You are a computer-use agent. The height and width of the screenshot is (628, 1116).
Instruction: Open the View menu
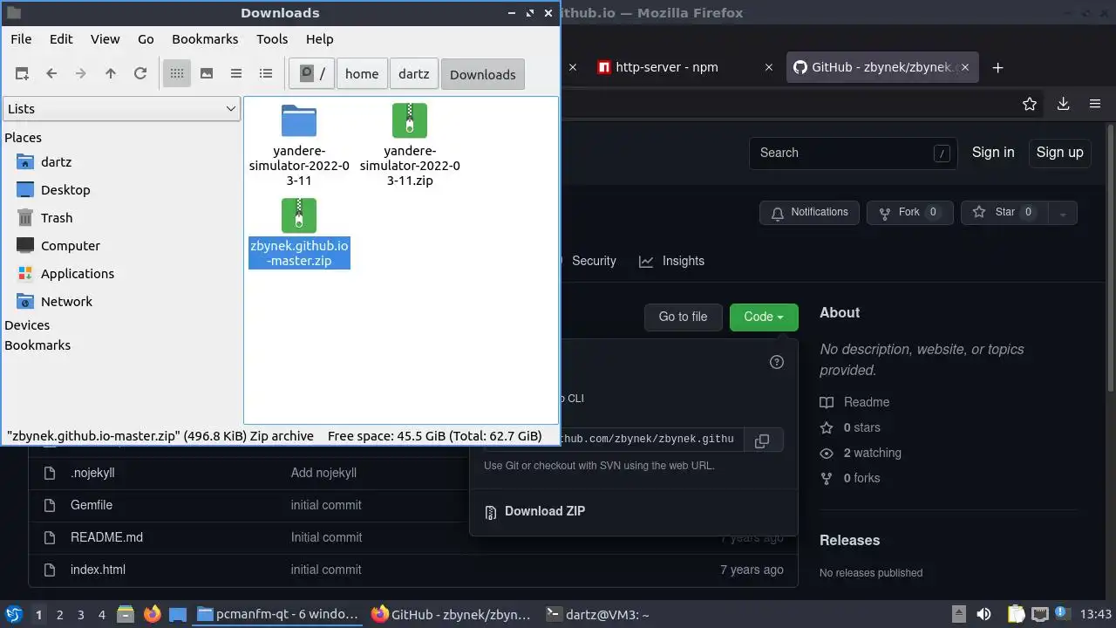click(105, 39)
